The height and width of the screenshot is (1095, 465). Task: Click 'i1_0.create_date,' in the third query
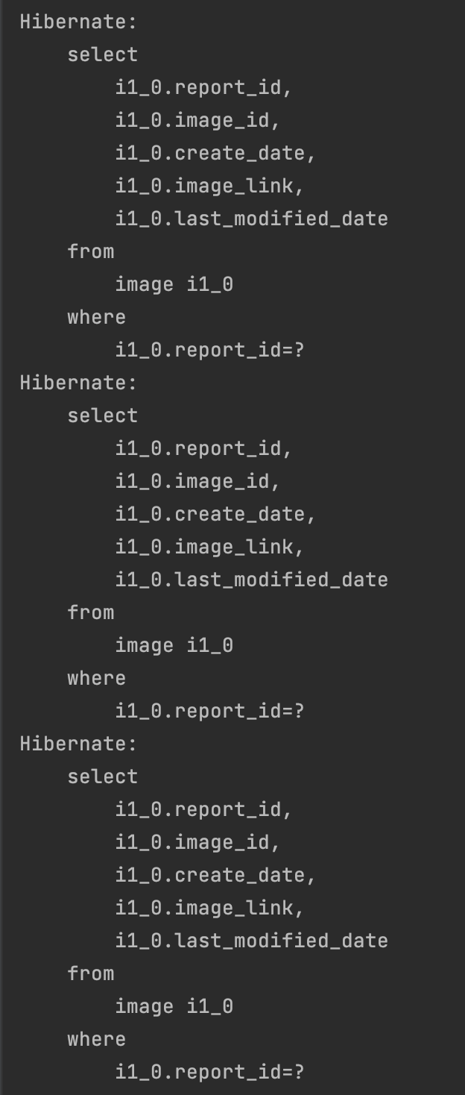click(215, 875)
